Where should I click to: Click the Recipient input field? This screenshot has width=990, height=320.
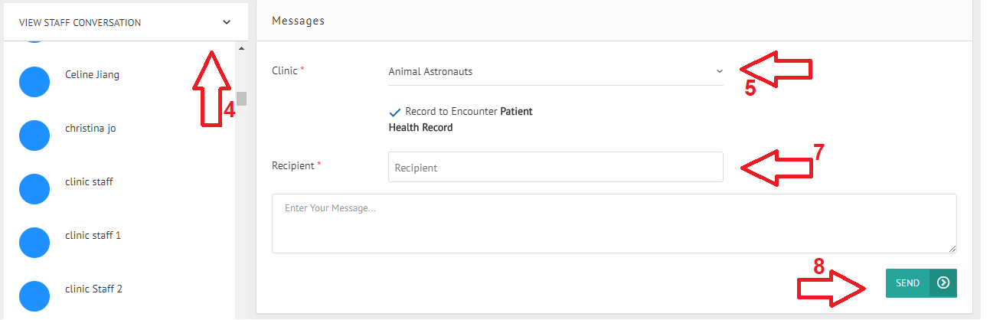tap(555, 167)
